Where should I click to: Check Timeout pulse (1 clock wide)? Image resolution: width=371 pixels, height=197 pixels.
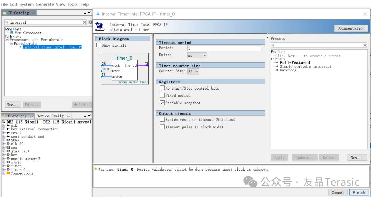point(162,127)
